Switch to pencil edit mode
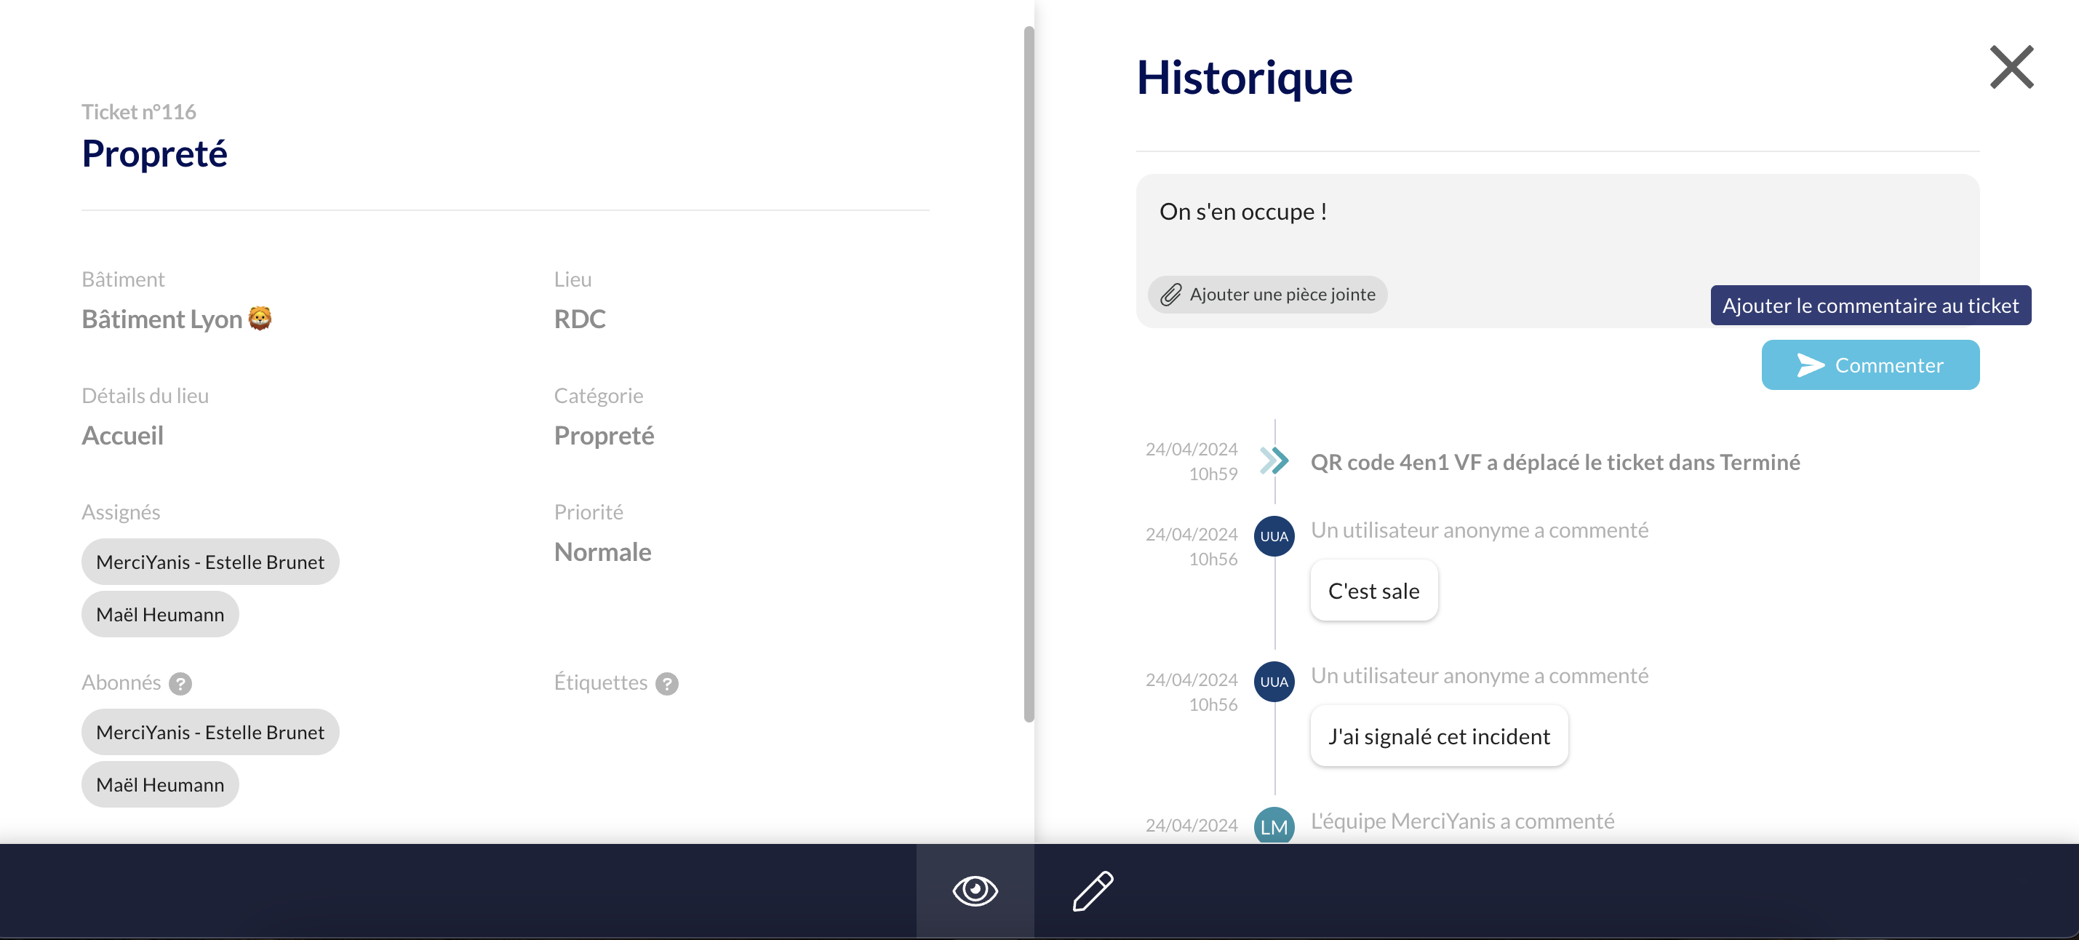The image size is (2079, 940). [x=1093, y=891]
